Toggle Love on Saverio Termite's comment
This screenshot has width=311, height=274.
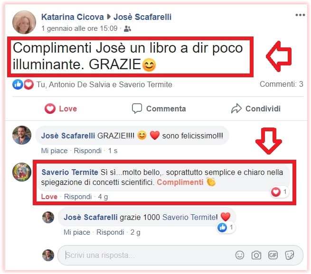(49, 197)
